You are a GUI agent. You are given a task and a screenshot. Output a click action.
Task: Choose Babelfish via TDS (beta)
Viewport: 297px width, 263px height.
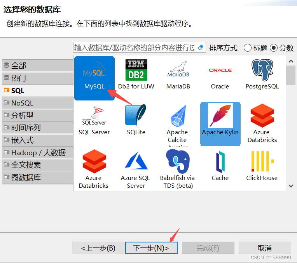[178, 169]
